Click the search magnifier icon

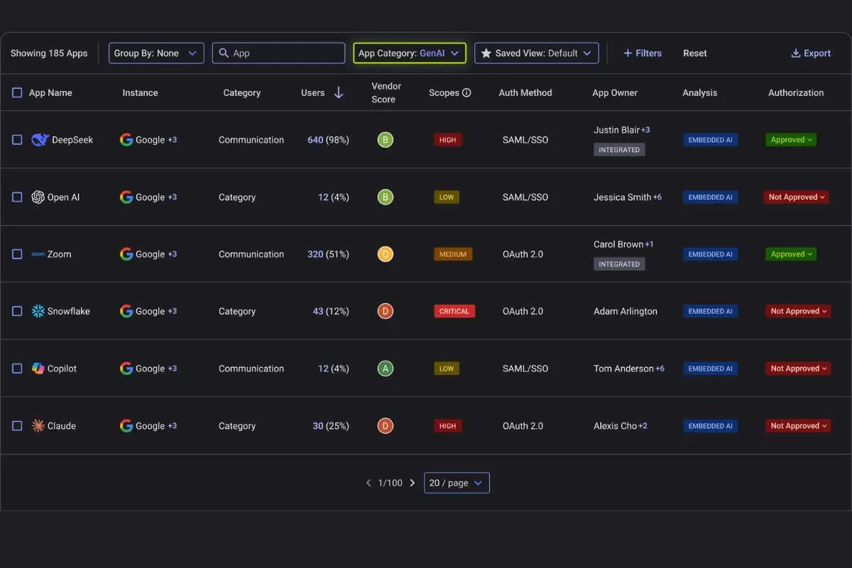(x=224, y=53)
